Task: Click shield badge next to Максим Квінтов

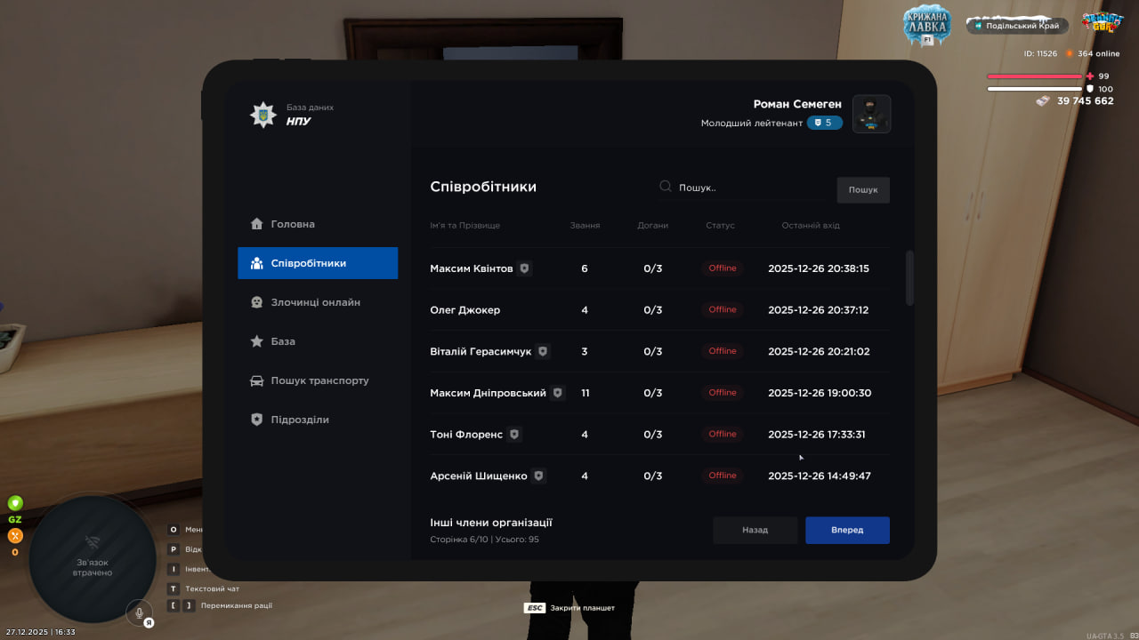Action: (525, 268)
